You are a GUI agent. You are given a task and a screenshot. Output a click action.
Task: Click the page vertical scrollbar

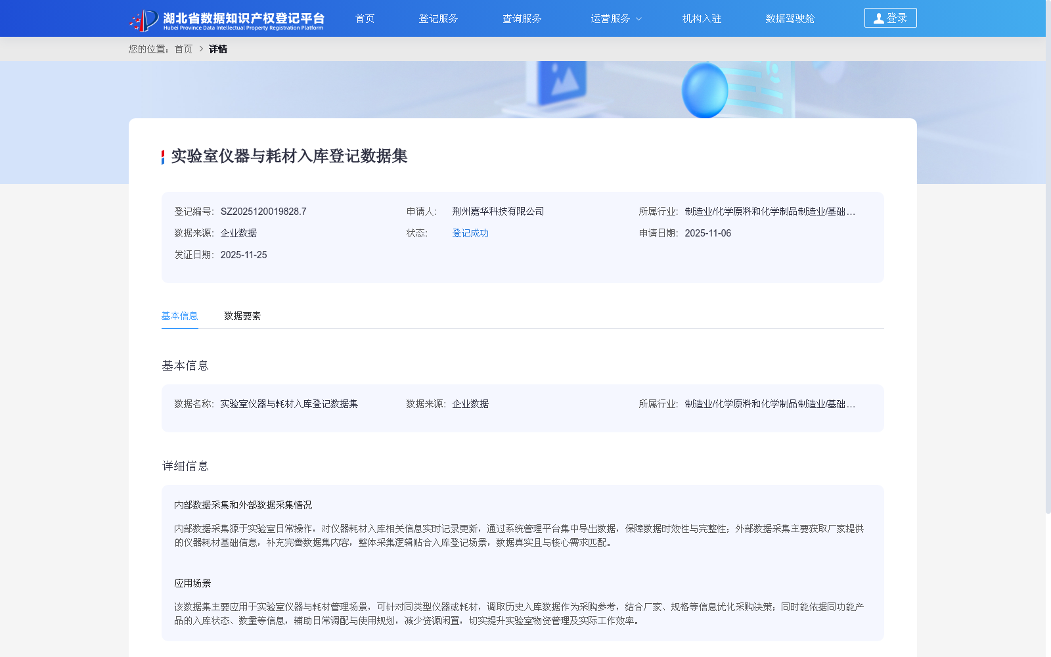pyautogui.click(x=1048, y=256)
